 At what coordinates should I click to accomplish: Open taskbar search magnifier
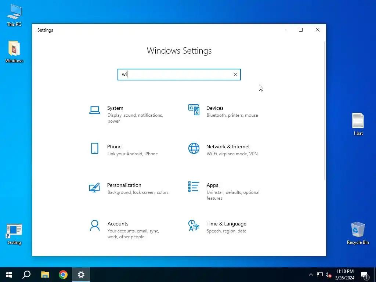26,275
